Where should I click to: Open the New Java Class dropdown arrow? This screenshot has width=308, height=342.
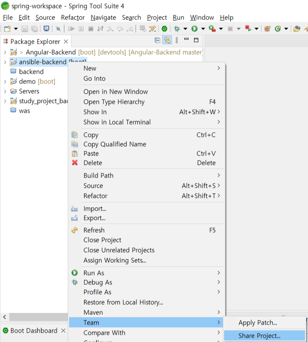point(286,28)
